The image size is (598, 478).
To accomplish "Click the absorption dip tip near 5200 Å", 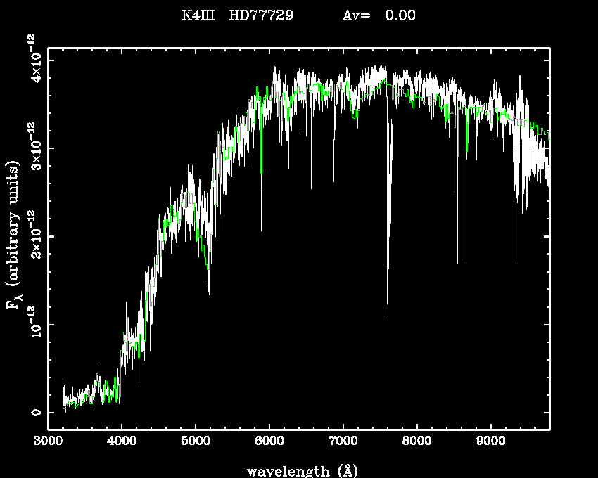I will coord(208,293).
